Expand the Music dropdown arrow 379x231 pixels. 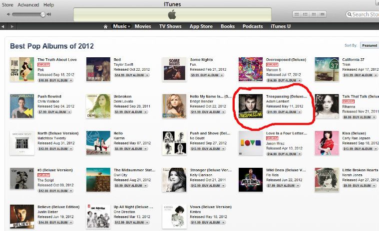click(129, 27)
